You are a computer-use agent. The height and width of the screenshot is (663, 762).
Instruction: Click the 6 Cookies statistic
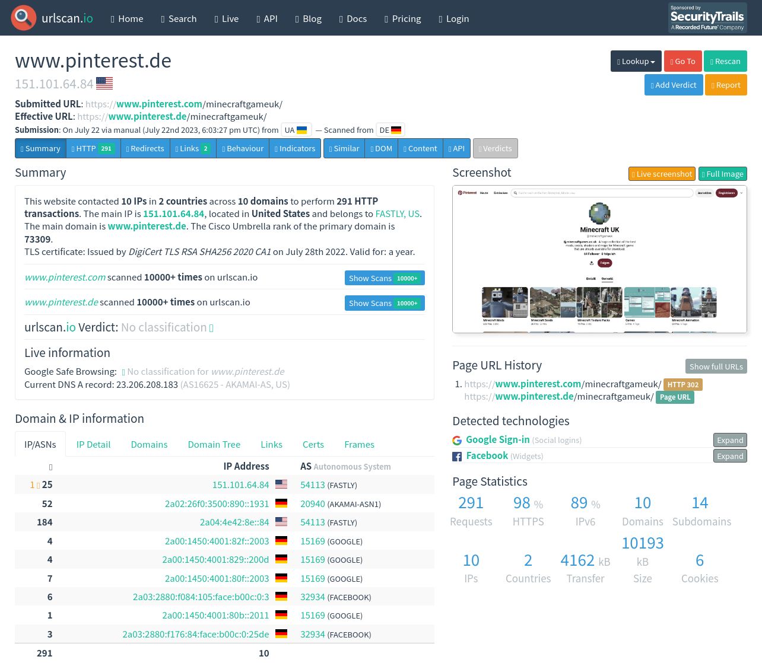coord(700,569)
